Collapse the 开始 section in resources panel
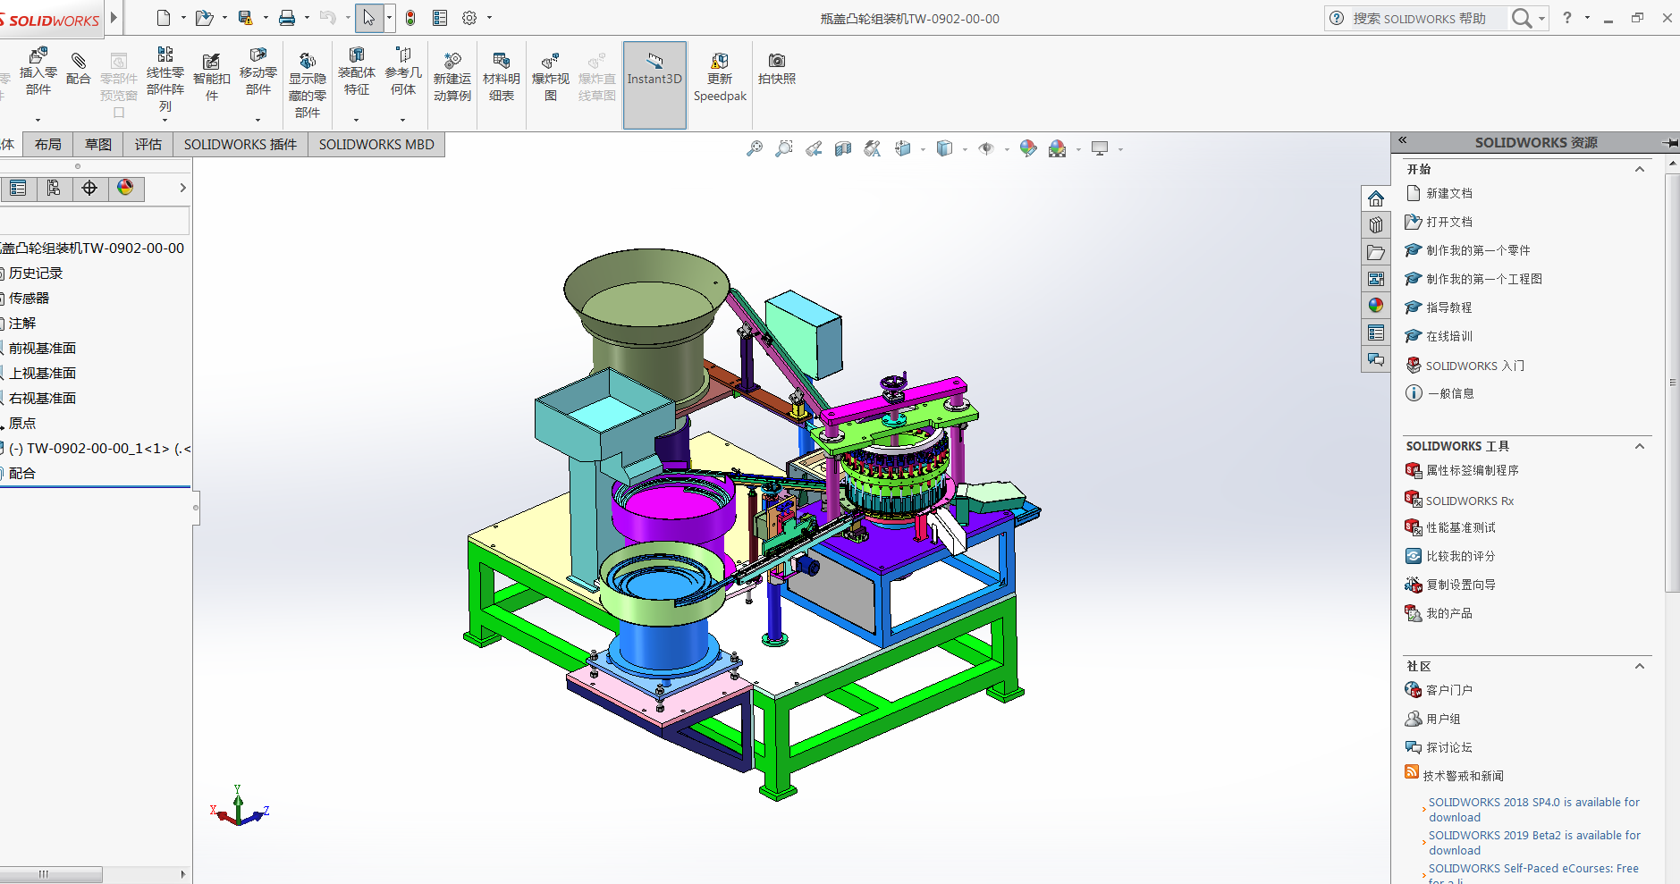Viewport: 1680px width, 884px height. [x=1639, y=169]
